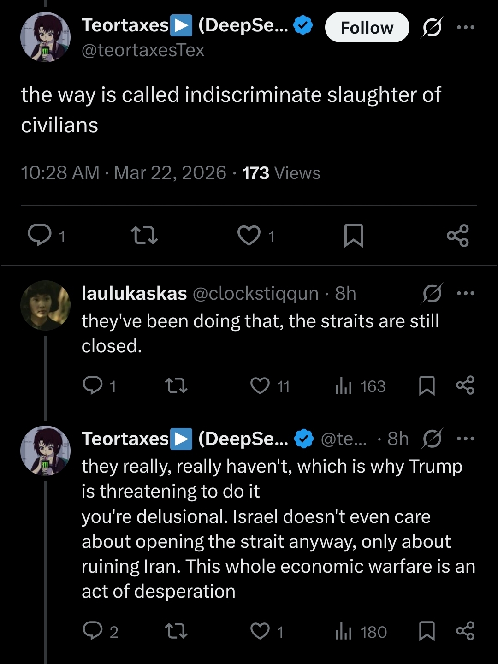Share the laulukaskas reply
Viewport: 498px width, 664px height.
click(465, 385)
